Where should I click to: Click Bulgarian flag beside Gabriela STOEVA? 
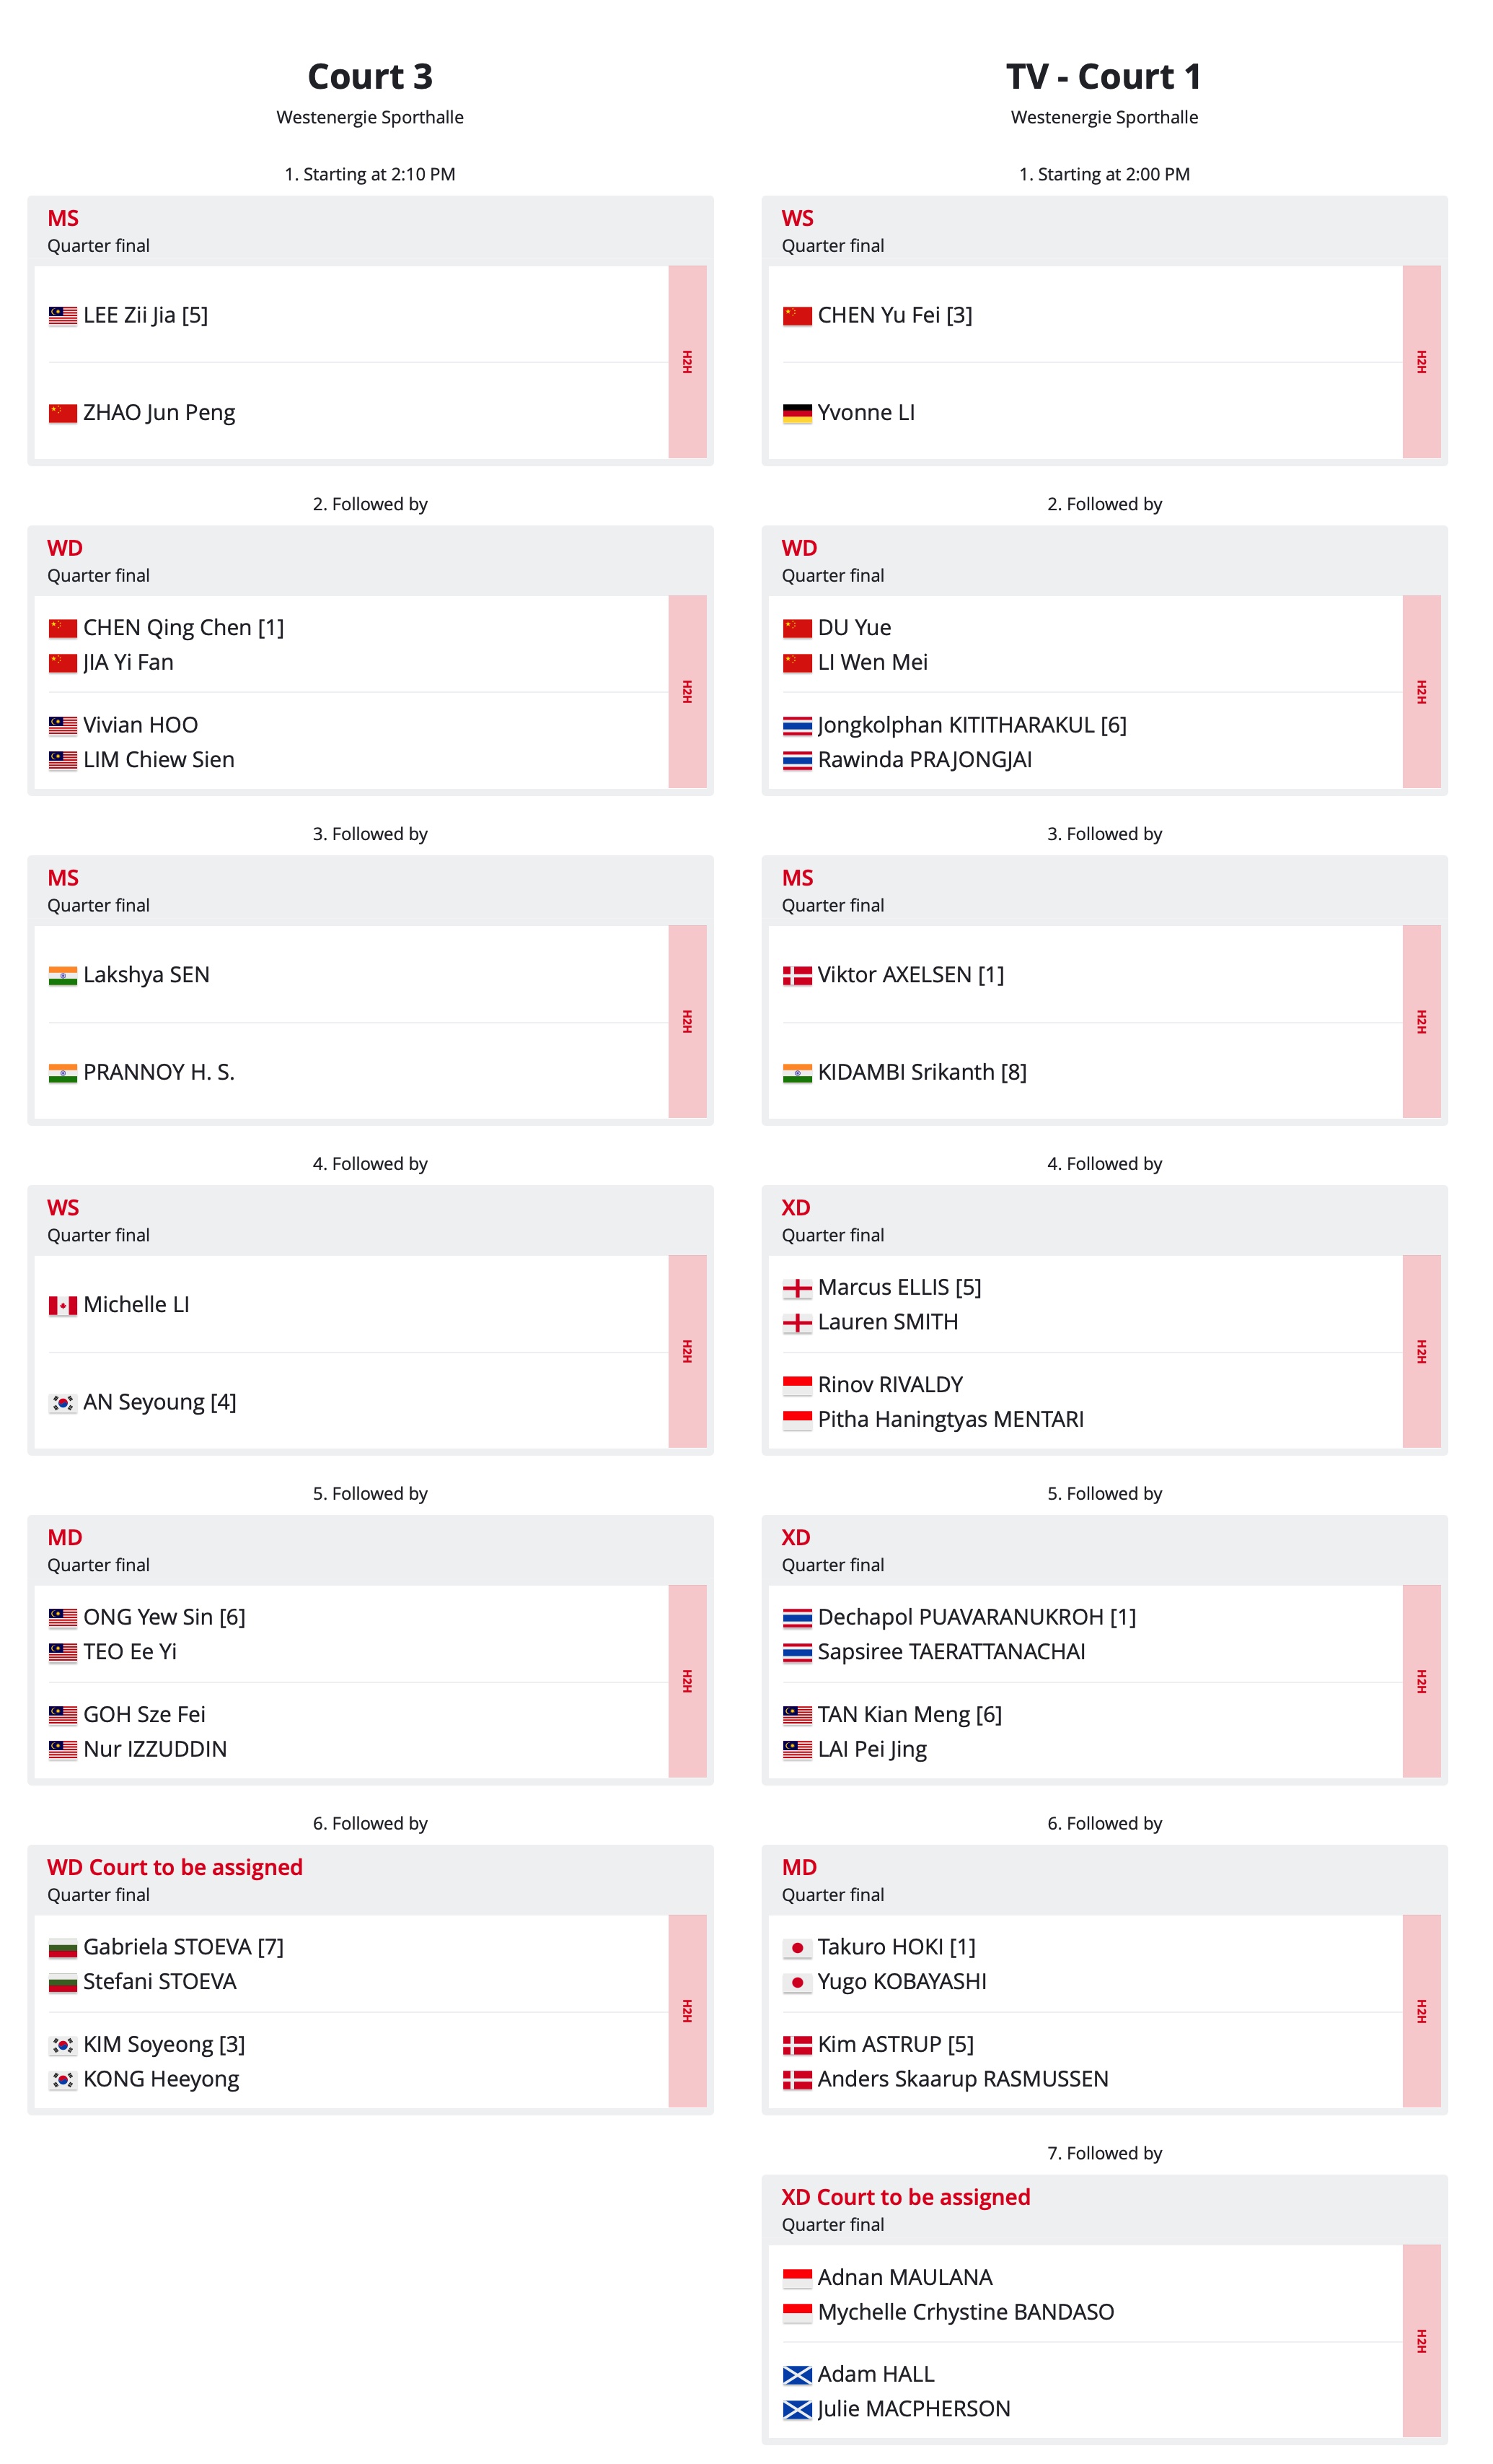click(x=63, y=1948)
